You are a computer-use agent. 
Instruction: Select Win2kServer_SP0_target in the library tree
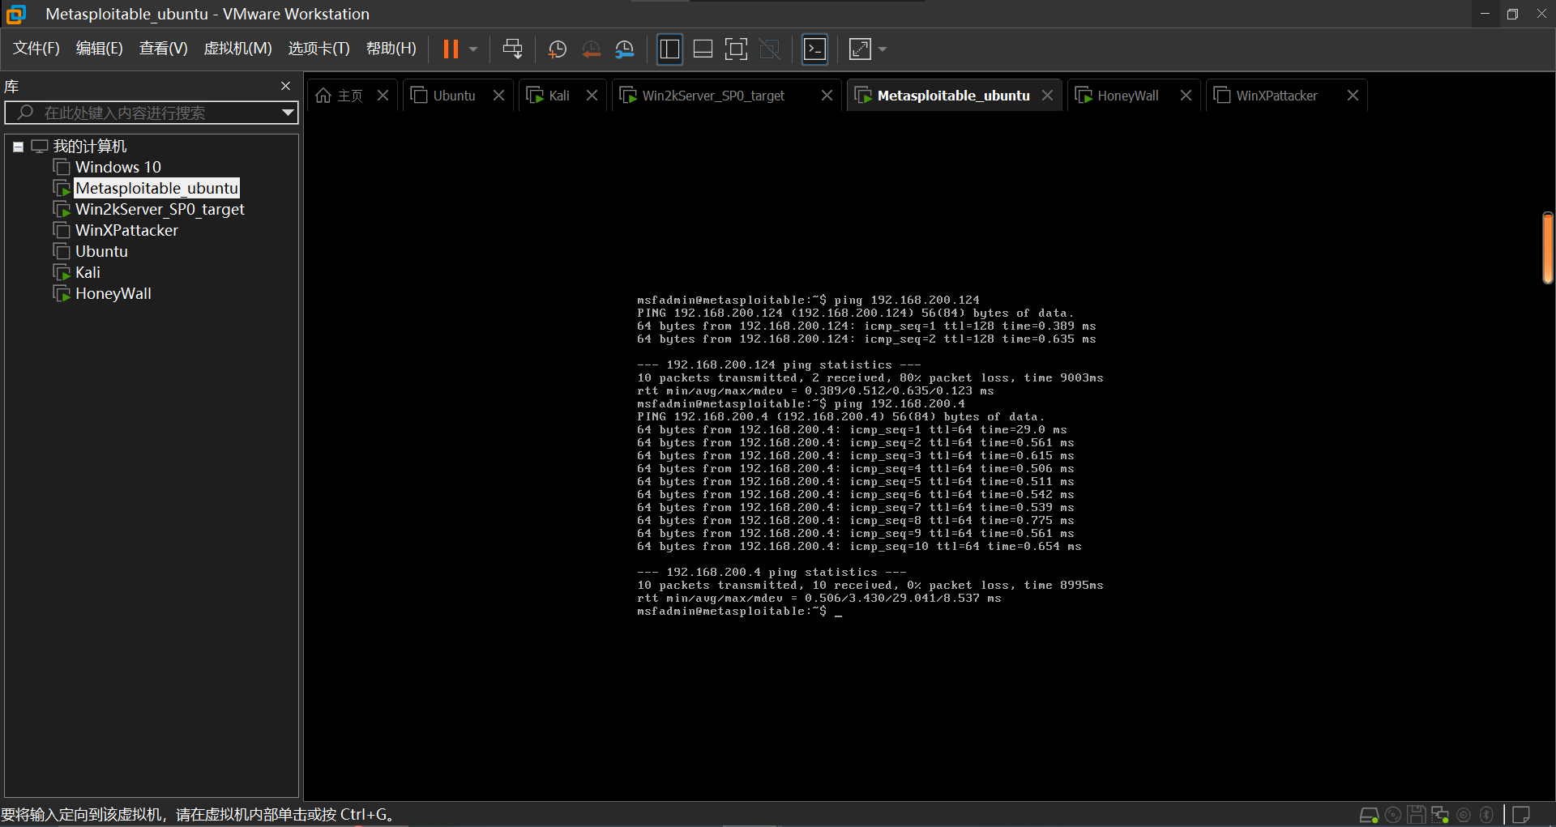pos(160,209)
